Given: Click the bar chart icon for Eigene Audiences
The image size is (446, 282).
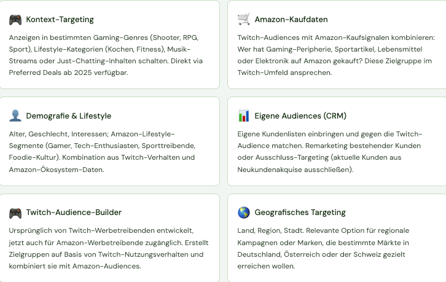Looking at the screenshot, I should click(244, 116).
